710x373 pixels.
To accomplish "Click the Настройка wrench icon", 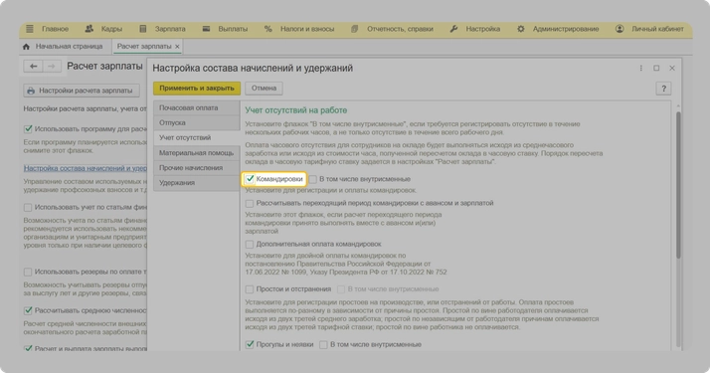I will pyautogui.click(x=453, y=29).
